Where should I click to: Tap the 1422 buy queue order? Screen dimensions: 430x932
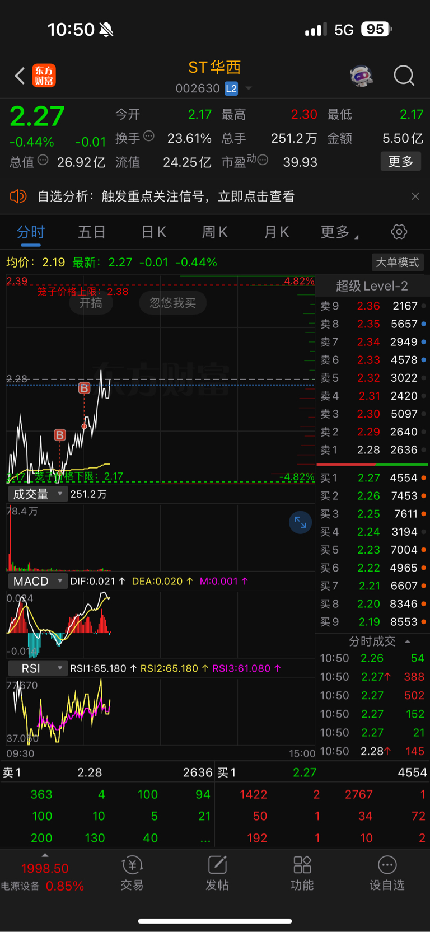pyautogui.click(x=254, y=794)
